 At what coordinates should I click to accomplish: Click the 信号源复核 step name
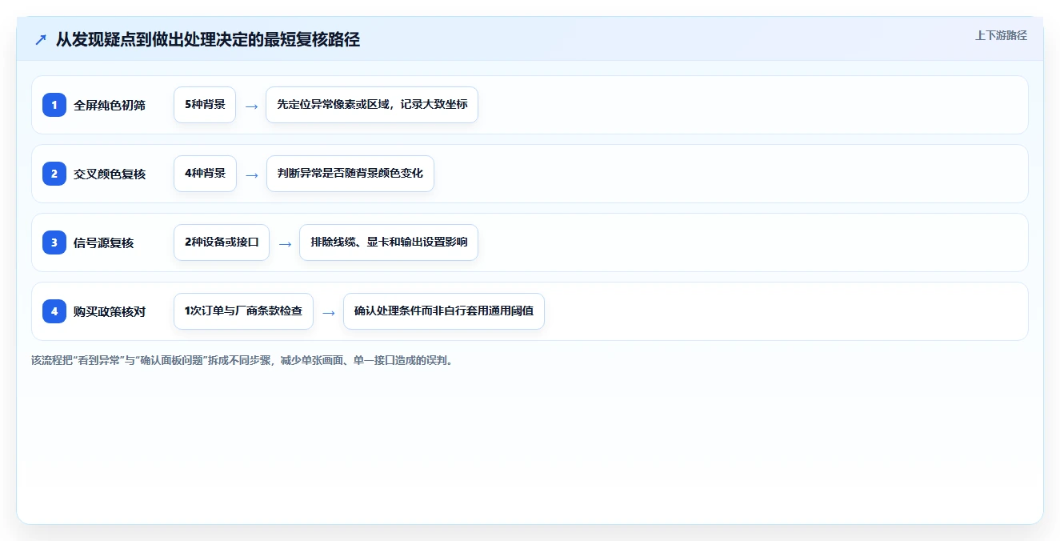(x=104, y=242)
